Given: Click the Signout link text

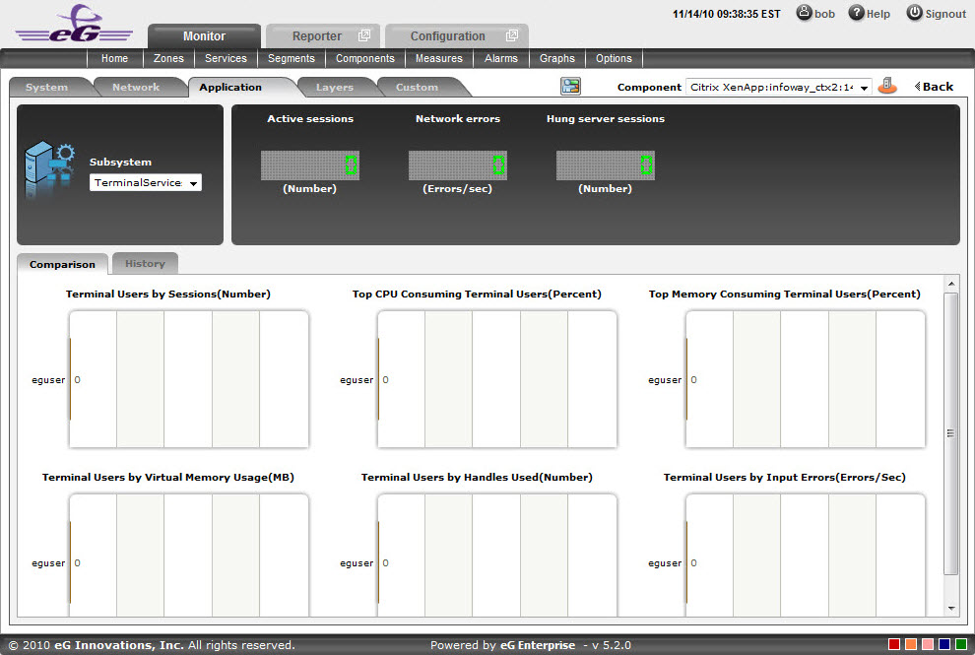Looking at the screenshot, I should tap(945, 14).
